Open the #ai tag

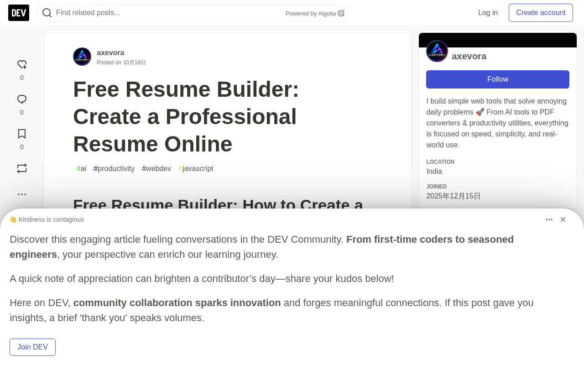coord(82,169)
